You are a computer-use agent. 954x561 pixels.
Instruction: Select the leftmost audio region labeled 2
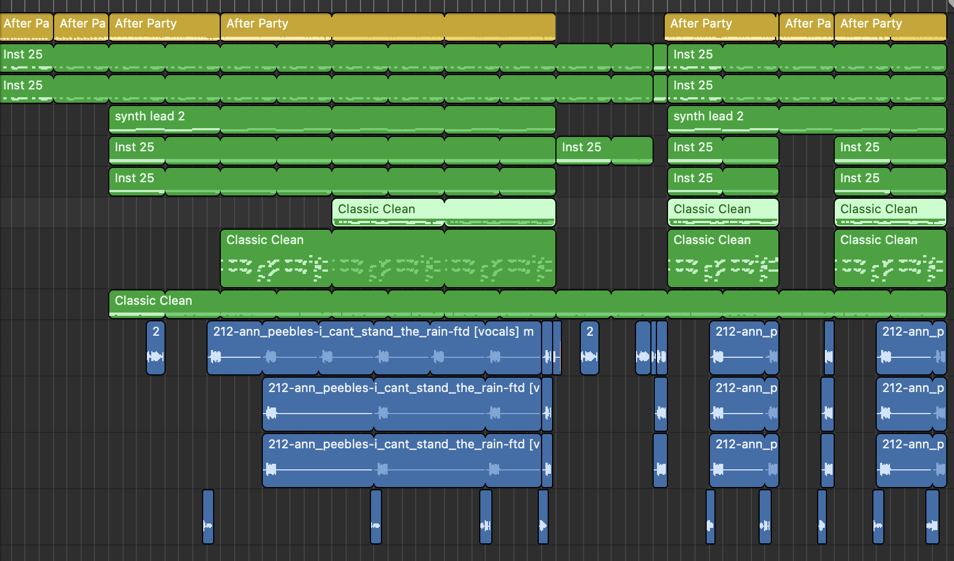(x=156, y=348)
